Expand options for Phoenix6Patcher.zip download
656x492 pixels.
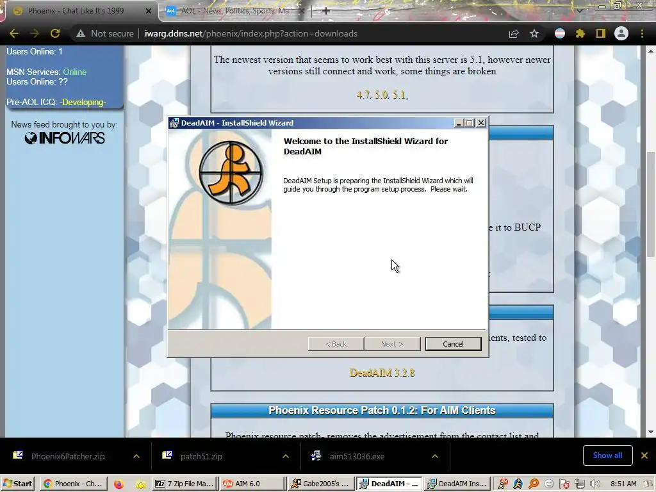(136, 456)
